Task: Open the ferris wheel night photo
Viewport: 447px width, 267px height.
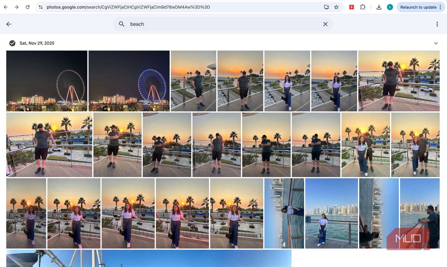Action: (47, 81)
